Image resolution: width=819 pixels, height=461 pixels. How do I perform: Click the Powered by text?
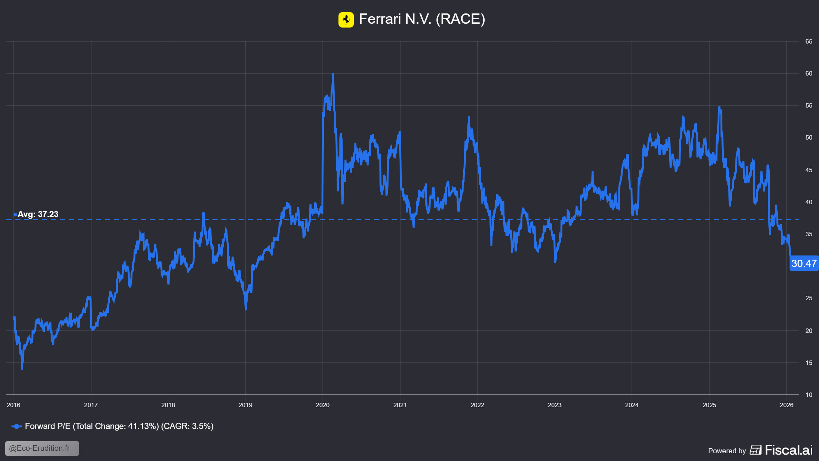pyautogui.click(x=727, y=451)
